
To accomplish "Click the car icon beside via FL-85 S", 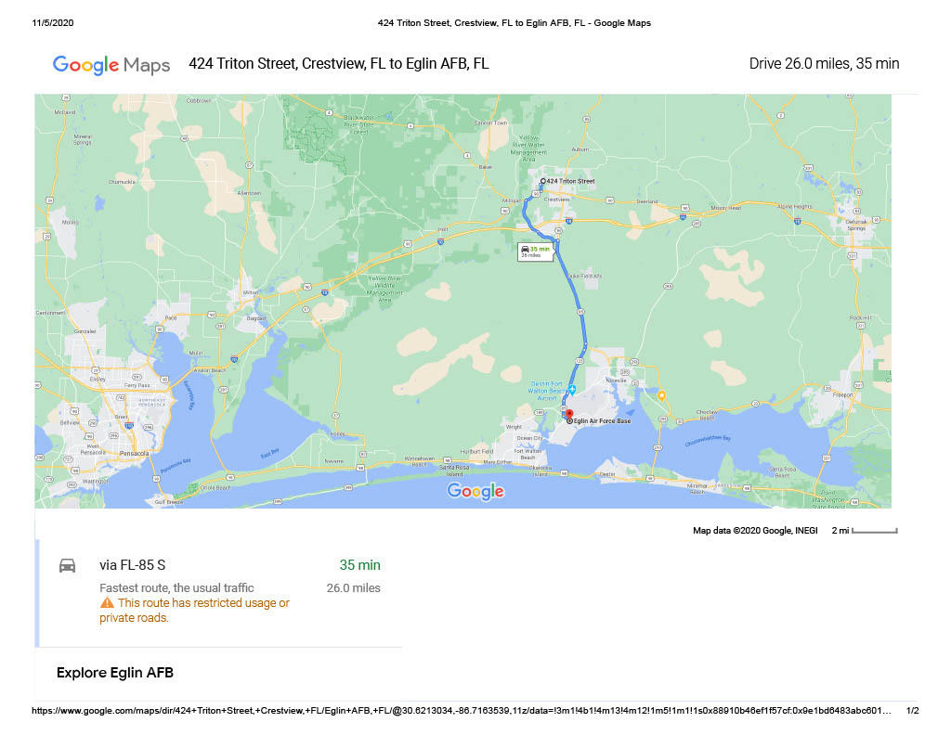I will [67, 565].
